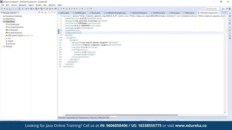Switch to the BalanceCheck.java editor tab
The height and width of the screenshot is (130, 232).
tap(138, 13)
